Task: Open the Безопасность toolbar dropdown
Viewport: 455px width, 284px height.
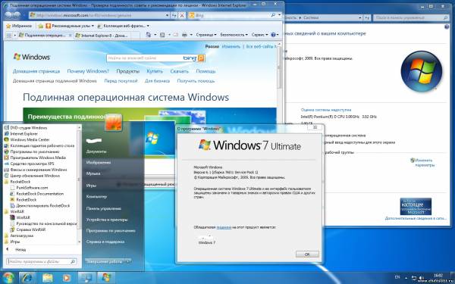Action: pyautogui.click(x=234, y=35)
